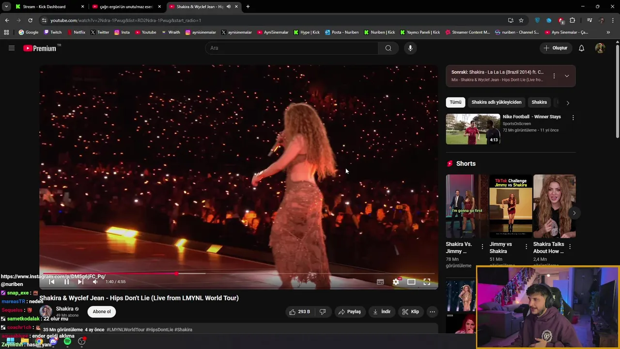This screenshot has height=349, width=620.
Task: Open the Hype | Kick bookmark
Action: tap(306, 32)
